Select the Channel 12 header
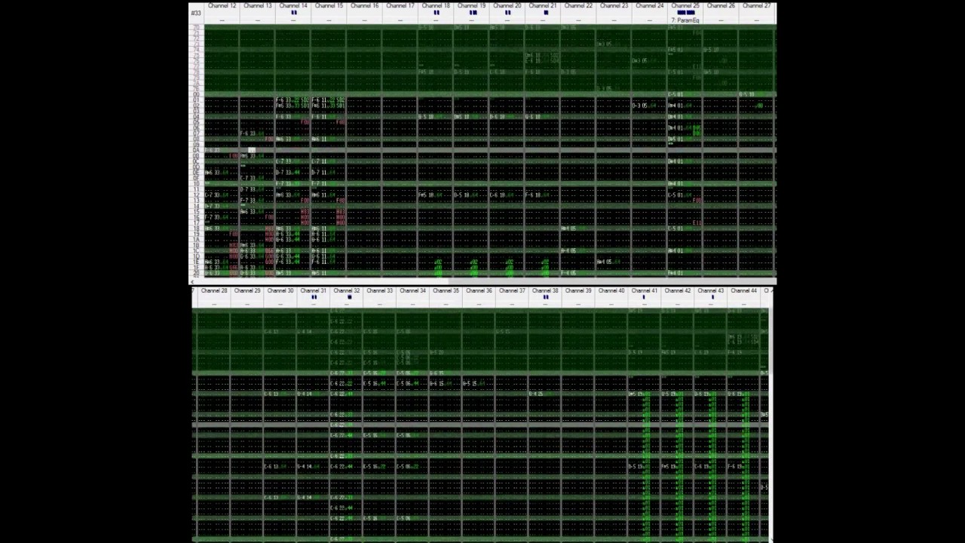Viewport: 965px width, 543px height. [x=222, y=6]
